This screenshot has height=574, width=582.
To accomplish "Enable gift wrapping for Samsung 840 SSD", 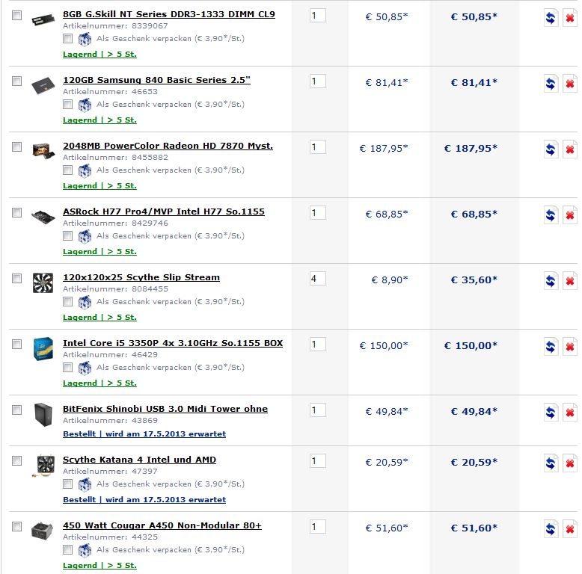I will coord(67,104).
